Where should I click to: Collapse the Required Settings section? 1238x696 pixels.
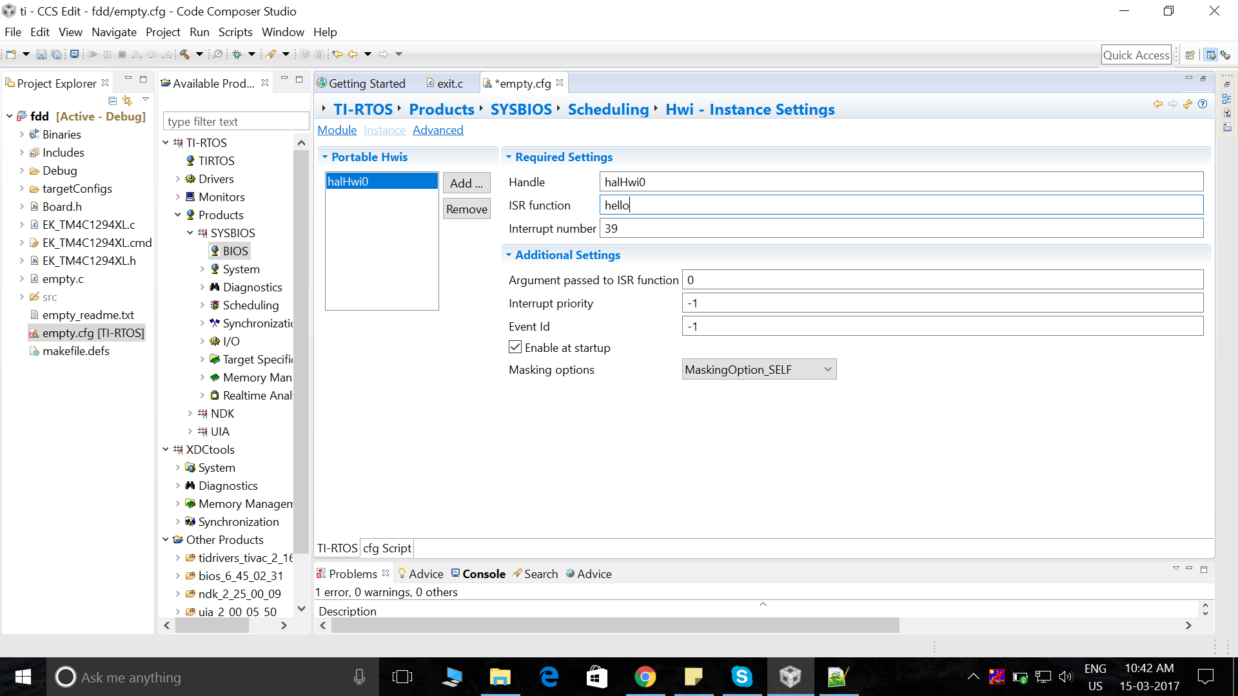pos(509,157)
